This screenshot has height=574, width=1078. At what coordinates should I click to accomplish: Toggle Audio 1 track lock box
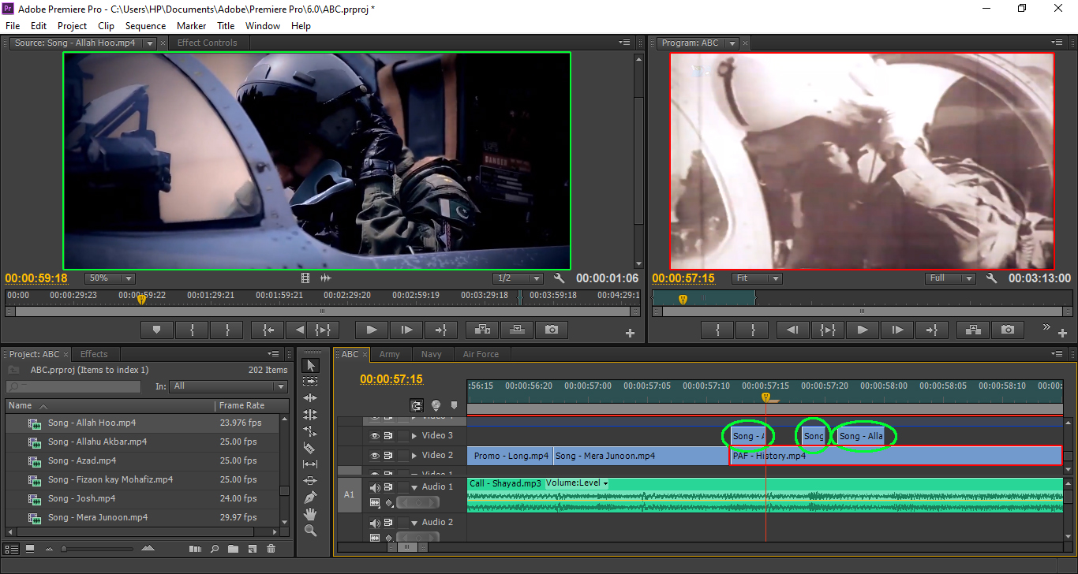click(x=402, y=488)
